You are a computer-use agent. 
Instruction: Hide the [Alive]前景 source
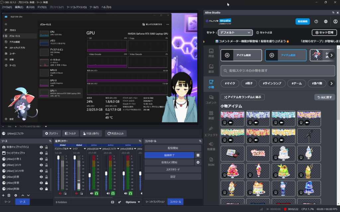41,177
